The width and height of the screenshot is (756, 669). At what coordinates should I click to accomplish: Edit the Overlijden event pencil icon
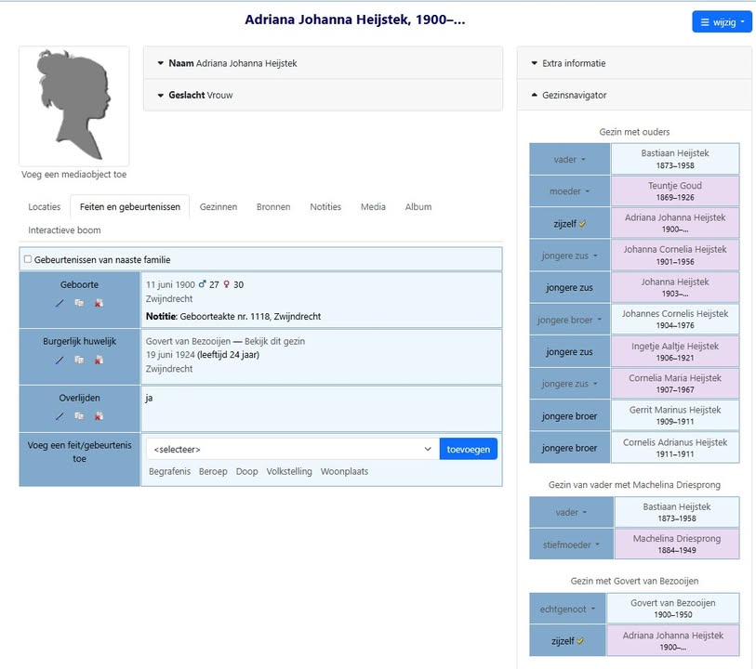coord(60,416)
